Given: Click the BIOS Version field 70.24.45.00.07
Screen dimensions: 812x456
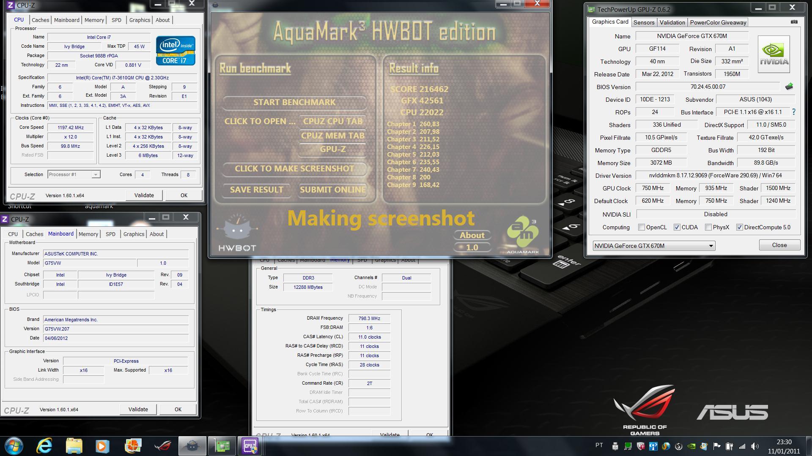Looking at the screenshot, I should 708,87.
